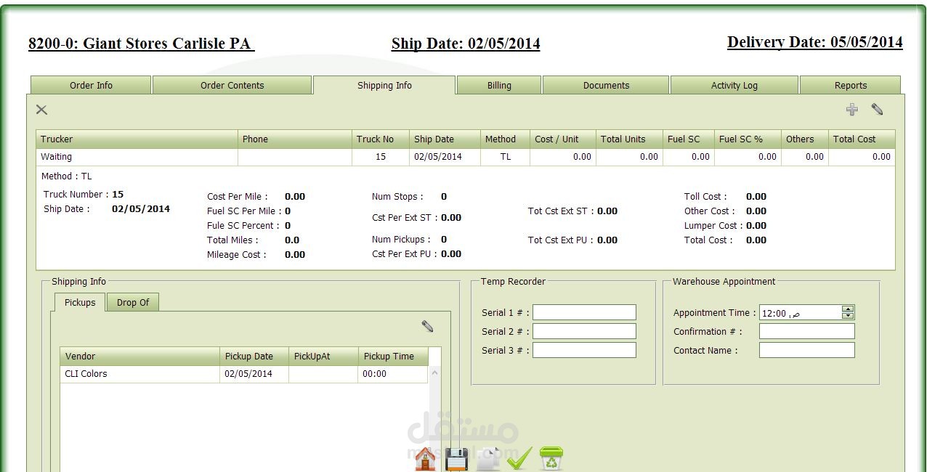Click the pencil edit icon in Pickups tab
This screenshot has height=472, width=927.
(x=427, y=327)
